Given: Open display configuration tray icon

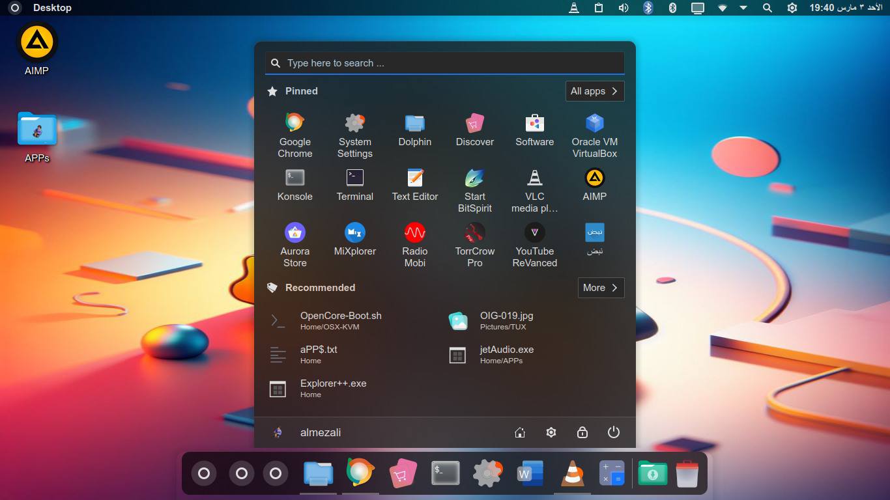Looking at the screenshot, I should click(698, 8).
